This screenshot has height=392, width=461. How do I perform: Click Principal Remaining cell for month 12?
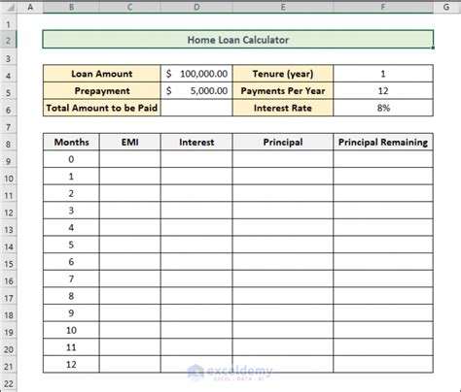pos(383,365)
